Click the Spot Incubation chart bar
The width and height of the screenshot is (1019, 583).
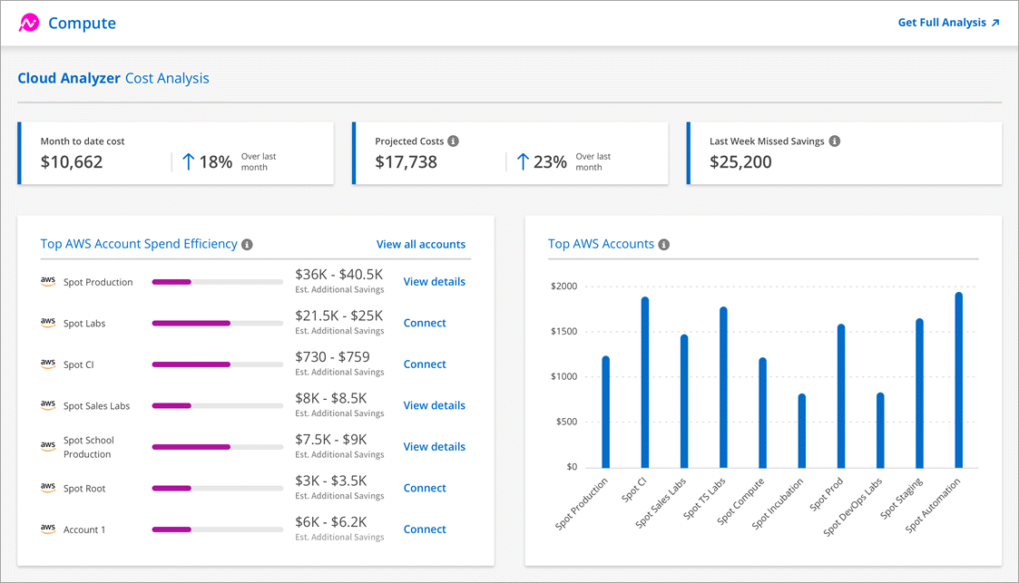pos(802,431)
